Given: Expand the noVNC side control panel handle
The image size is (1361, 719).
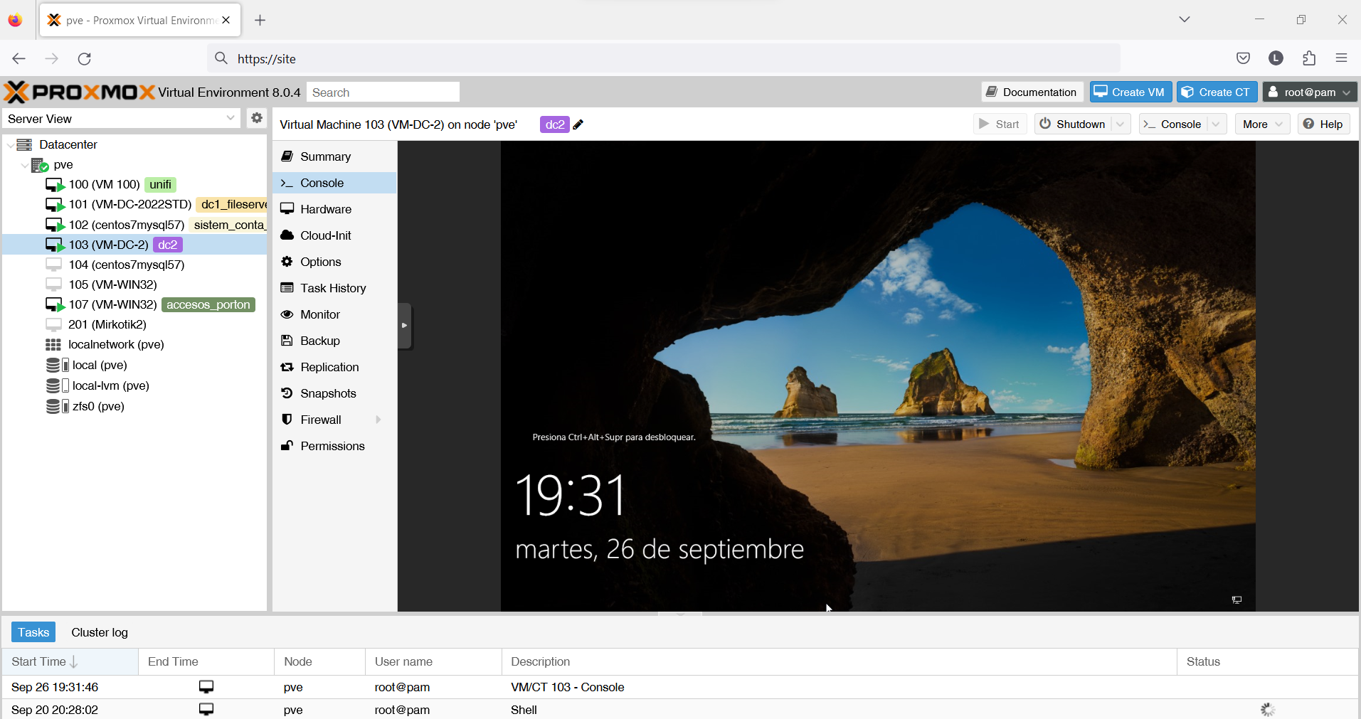Looking at the screenshot, I should 405,326.
